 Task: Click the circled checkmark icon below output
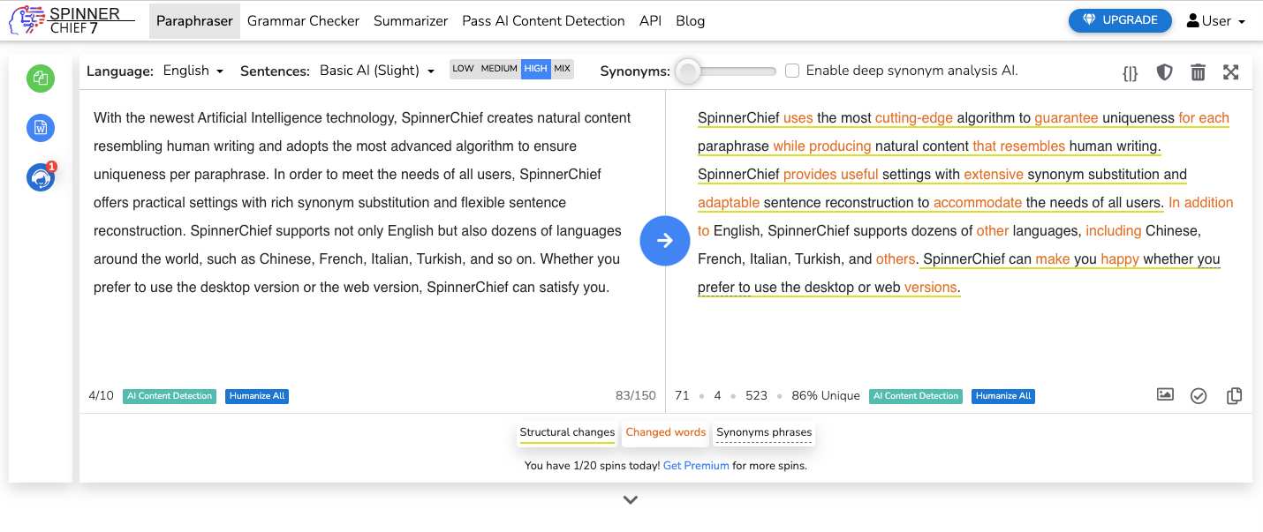pyautogui.click(x=1199, y=396)
